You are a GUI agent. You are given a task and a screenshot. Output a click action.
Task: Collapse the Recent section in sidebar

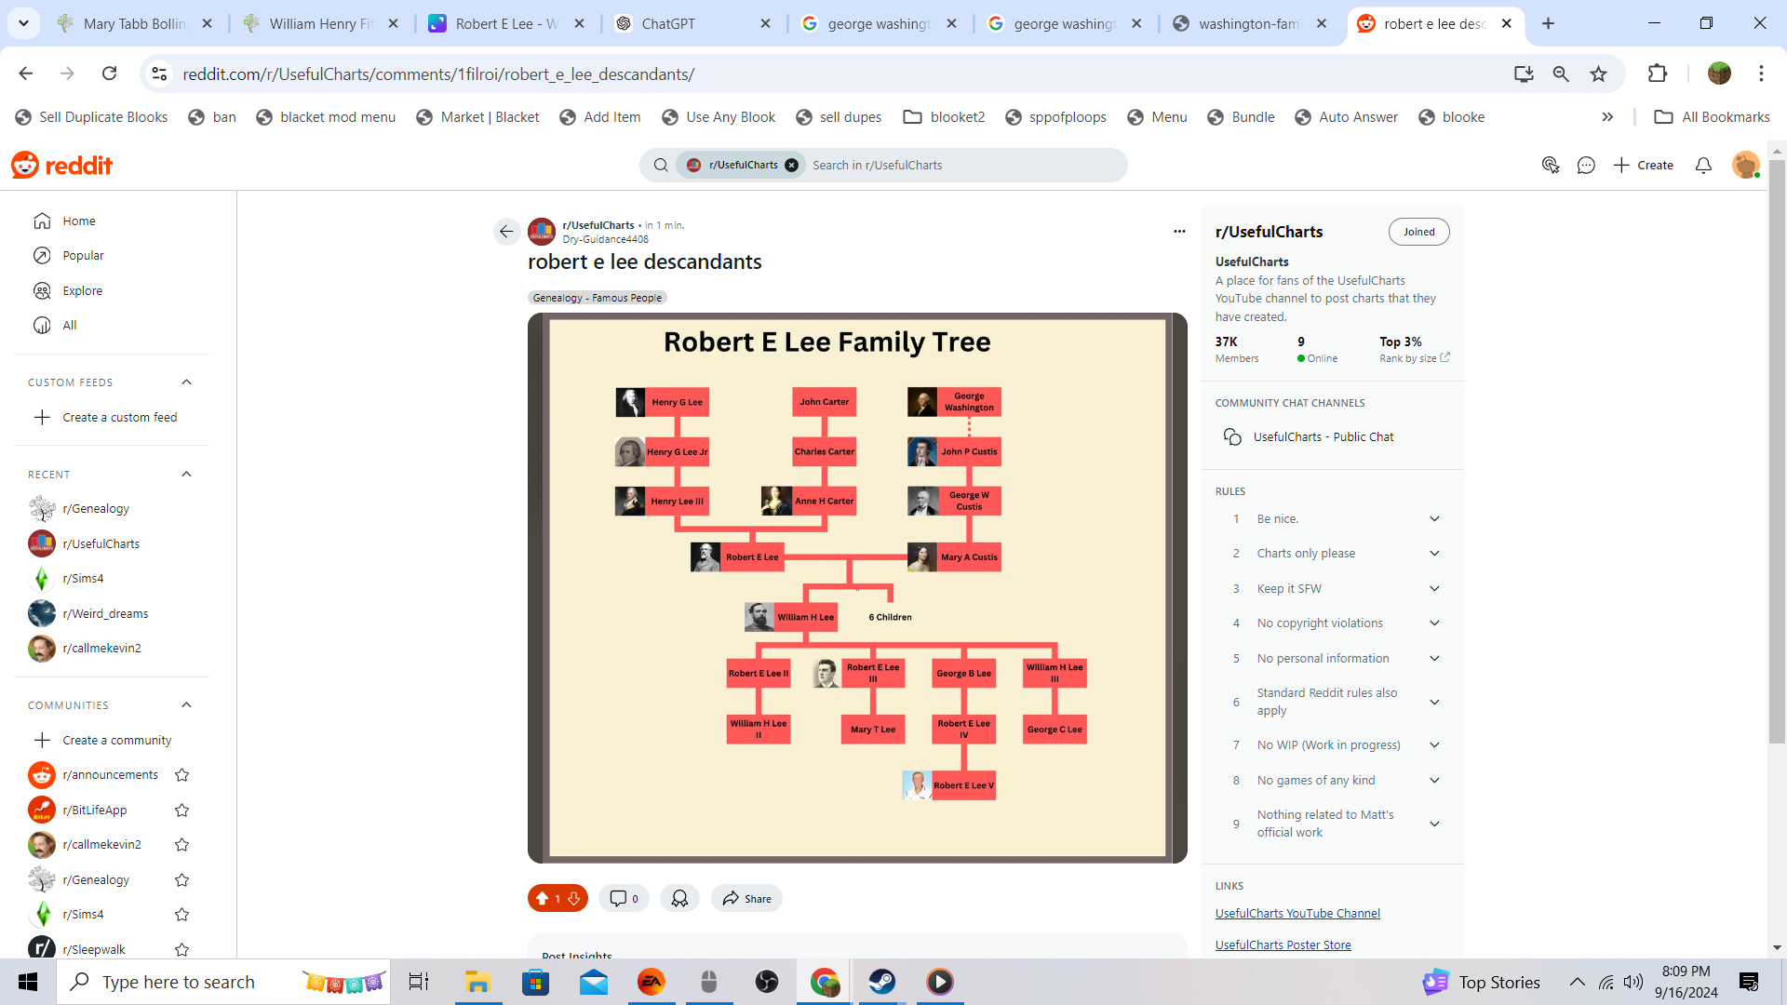click(x=186, y=475)
